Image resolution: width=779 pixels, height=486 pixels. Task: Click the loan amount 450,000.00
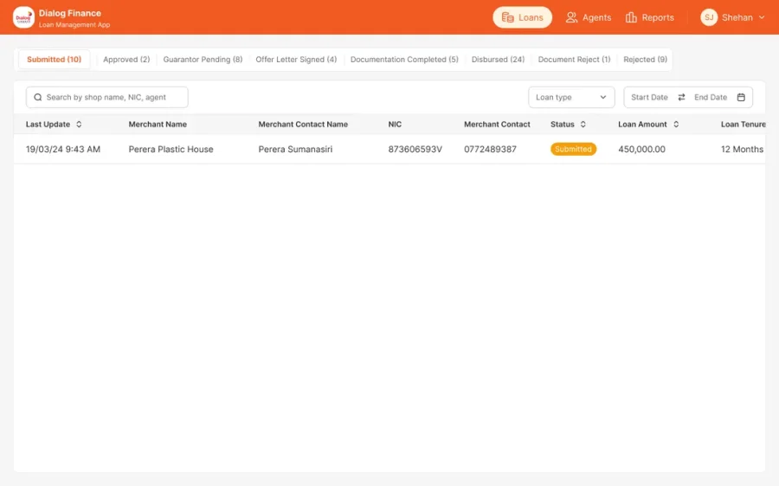[641, 149]
